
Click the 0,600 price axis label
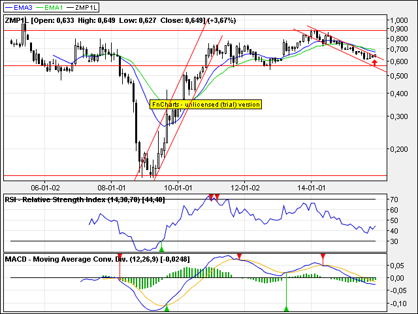click(399, 61)
